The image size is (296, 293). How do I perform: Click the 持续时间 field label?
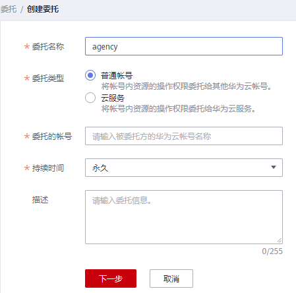[48, 168]
